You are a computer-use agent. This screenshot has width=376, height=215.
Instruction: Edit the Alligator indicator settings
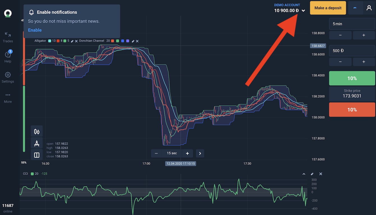72,41
